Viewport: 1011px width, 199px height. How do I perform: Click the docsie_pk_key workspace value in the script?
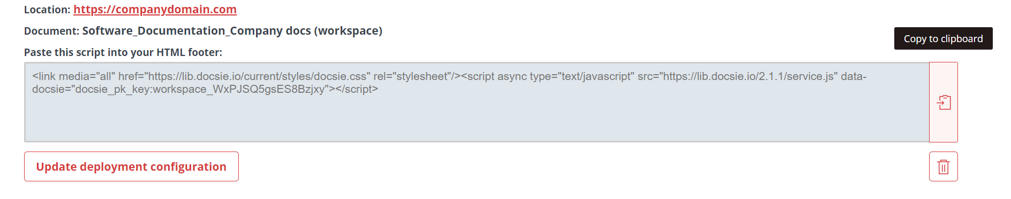(201, 89)
